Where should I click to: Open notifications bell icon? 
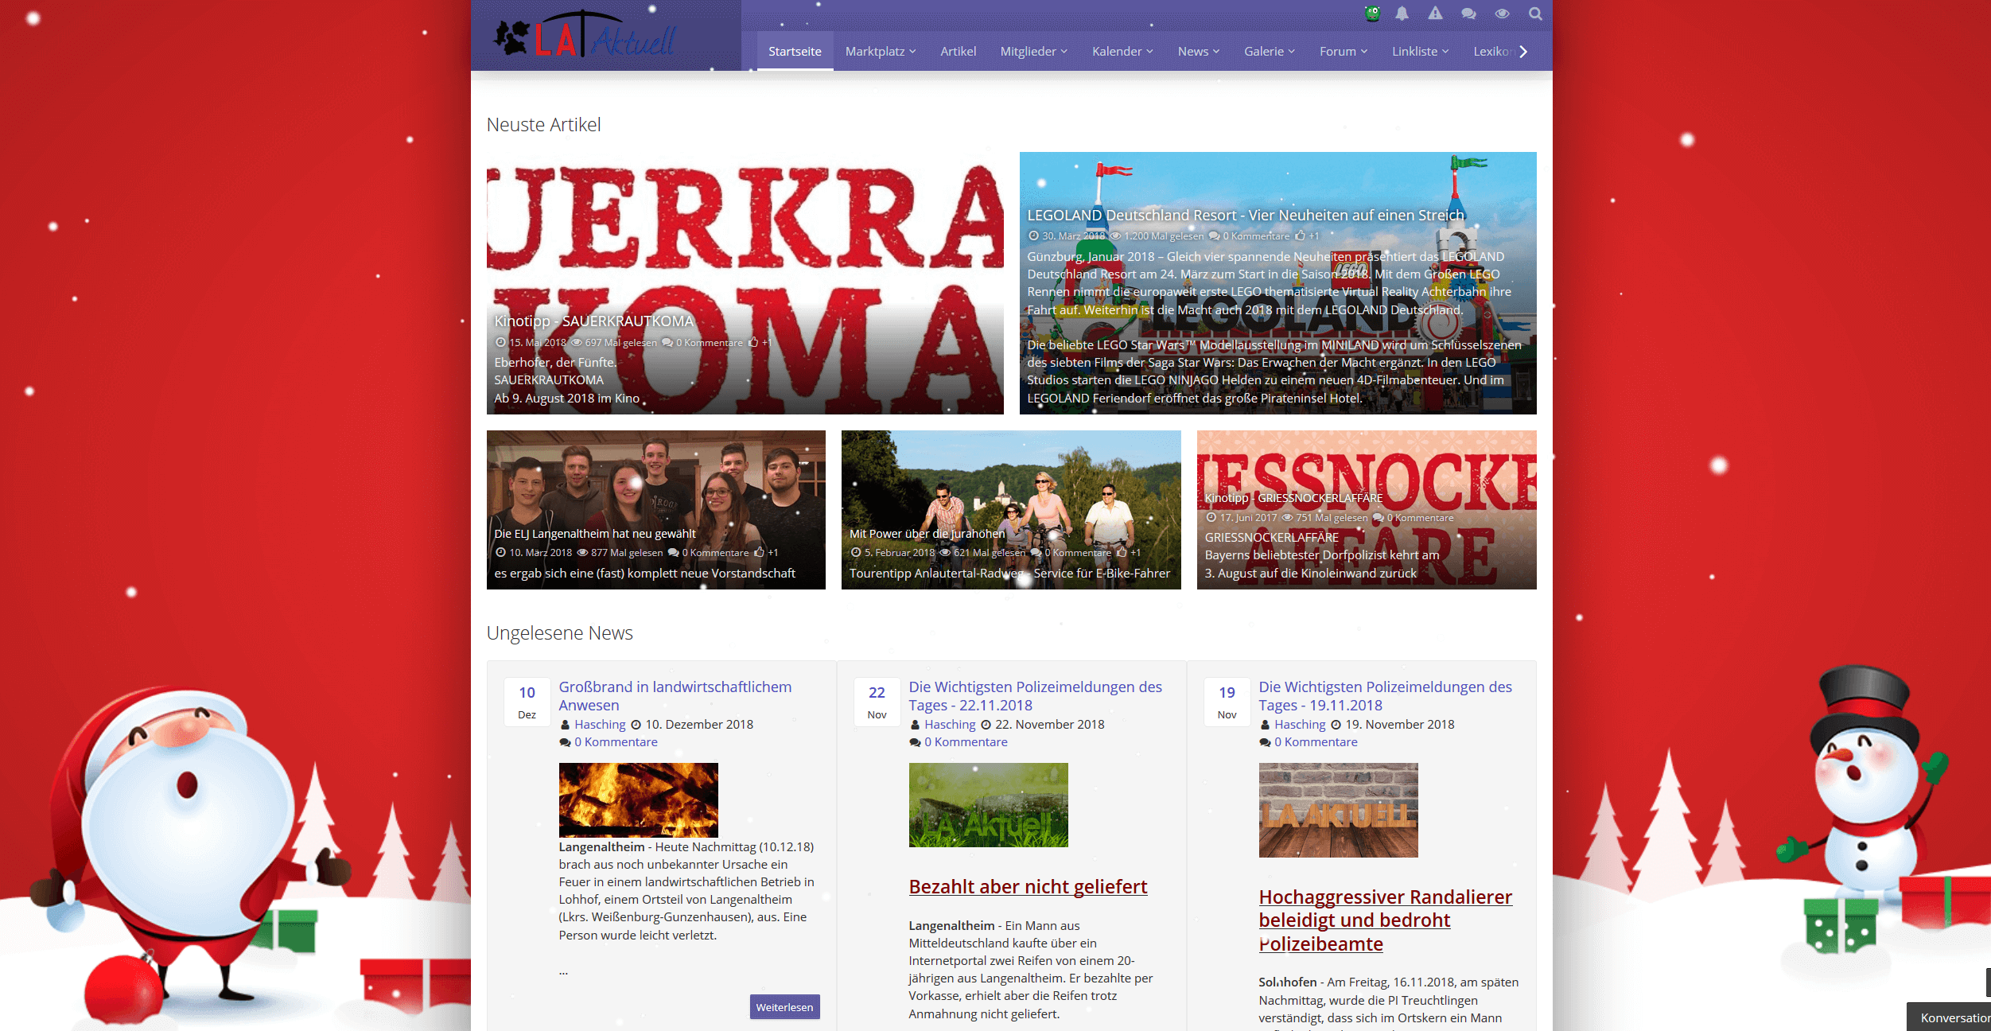(x=1402, y=14)
